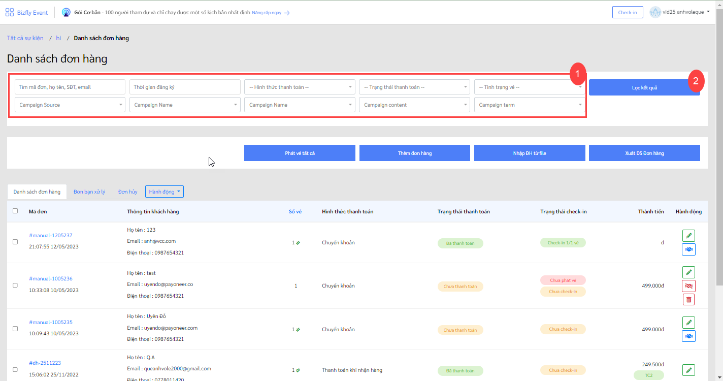The width and height of the screenshot is (723, 381).
Task: Open Campaign Name dropdown next to Campaign Source
Action: pos(185,105)
